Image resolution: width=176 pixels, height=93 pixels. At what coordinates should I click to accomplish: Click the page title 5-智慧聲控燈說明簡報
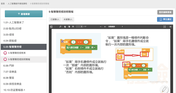click(x=61, y=12)
